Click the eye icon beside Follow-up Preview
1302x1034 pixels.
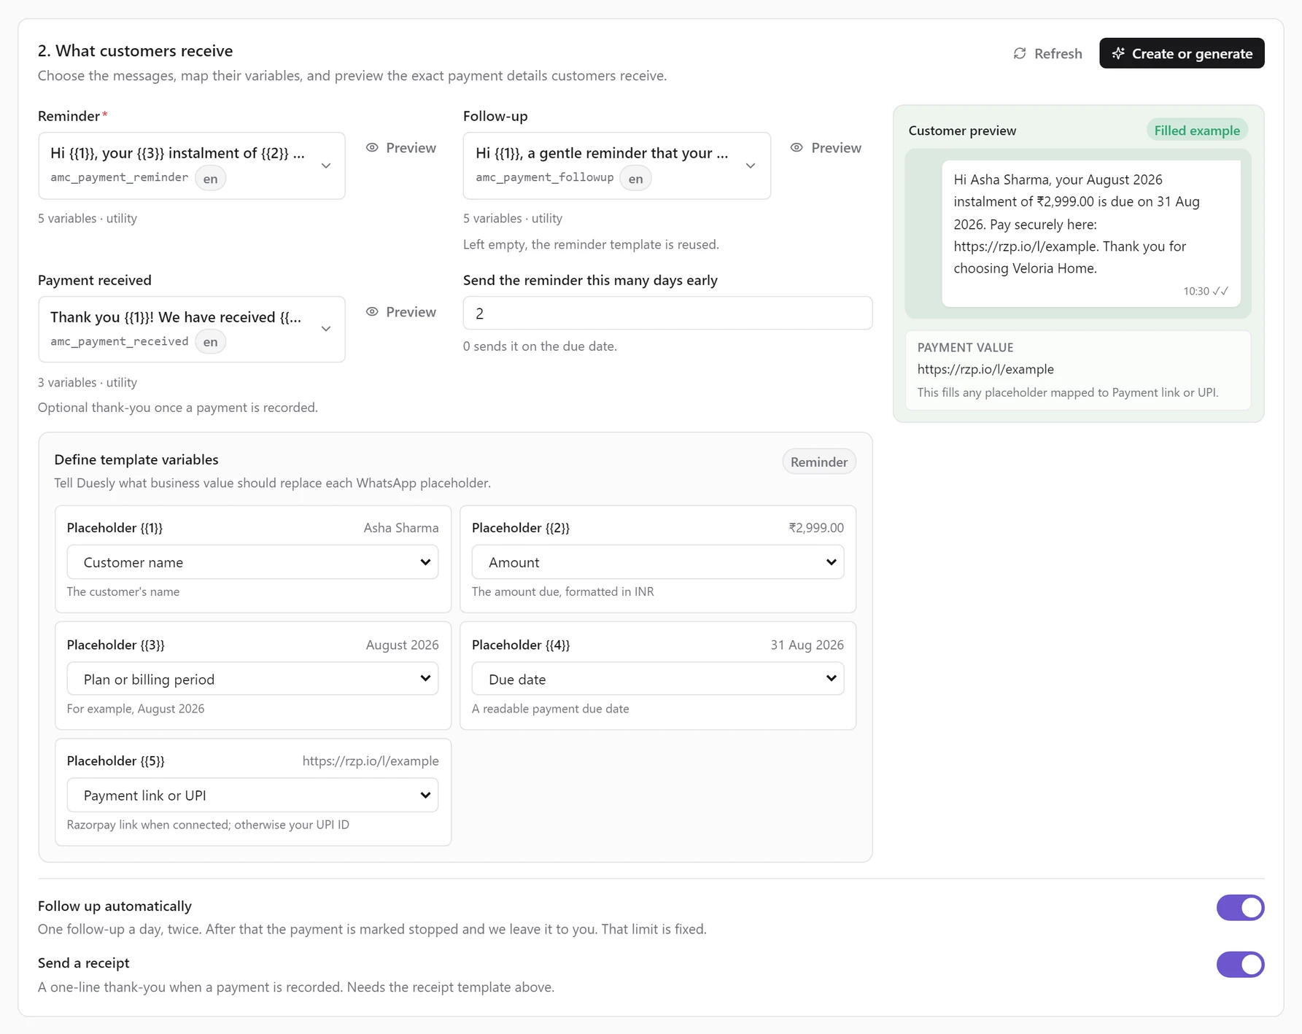click(x=797, y=147)
